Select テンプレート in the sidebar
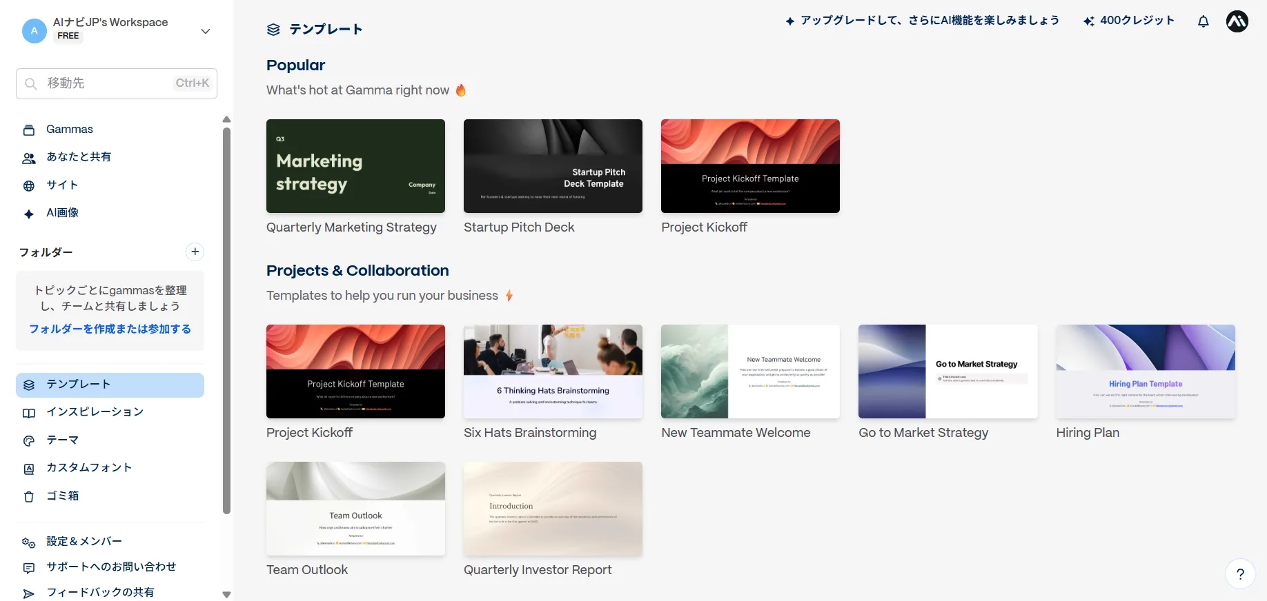The width and height of the screenshot is (1267, 601). (110, 385)
